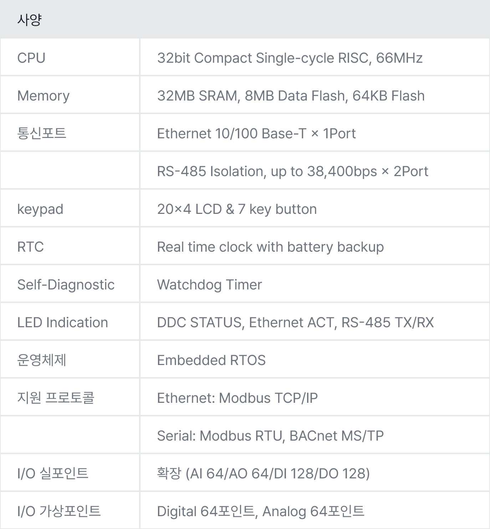This screenshot has width=490, height=529.
Task: Select the LED Indication row label
Action: [62, 323]
